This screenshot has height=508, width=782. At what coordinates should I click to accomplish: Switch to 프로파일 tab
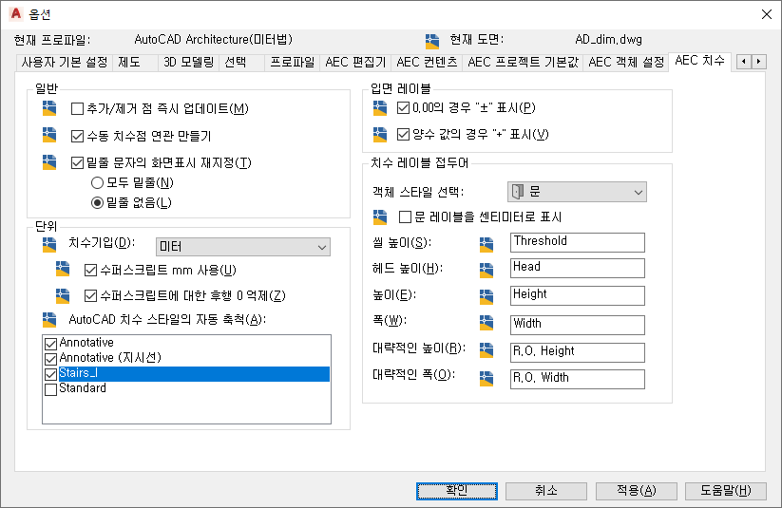click(293, 63)
